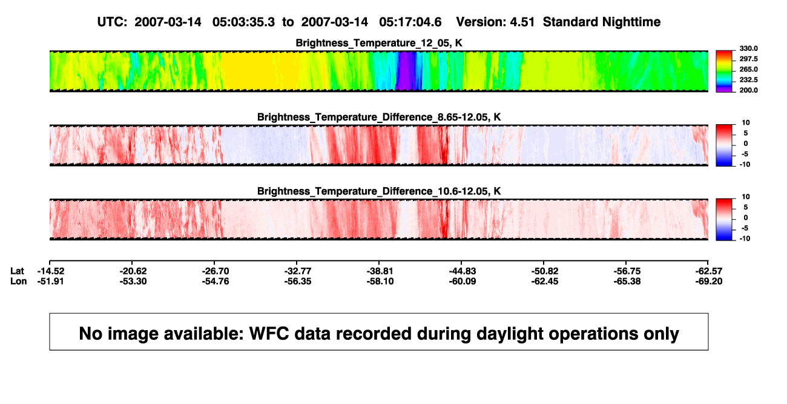Click longitude value -58.10
Screen dimensions: 787x404
click(x=380, y=281)
